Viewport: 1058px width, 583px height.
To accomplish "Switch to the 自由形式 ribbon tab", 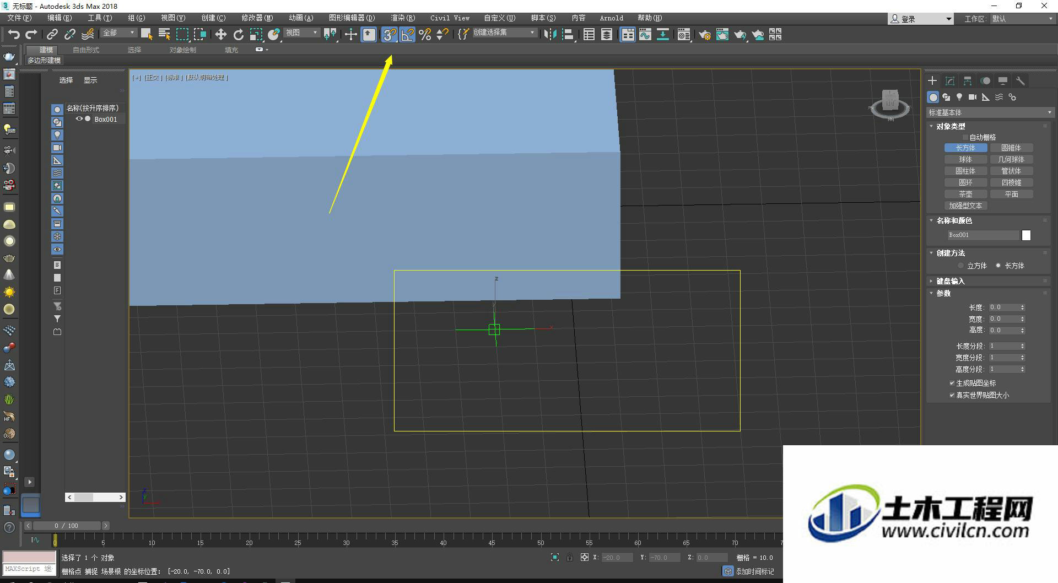I will pyautogui.click(x=86, y=50).
